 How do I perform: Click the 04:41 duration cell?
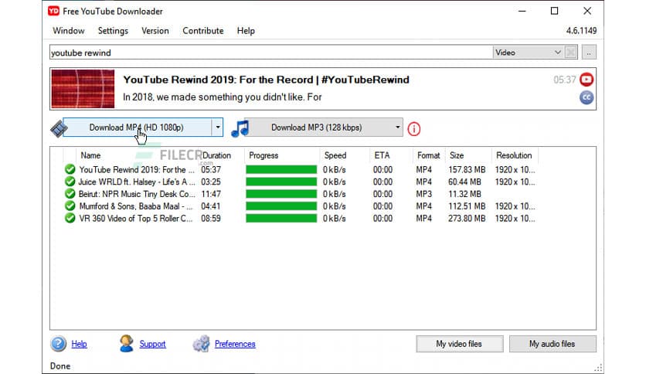(x=211, y=206)
